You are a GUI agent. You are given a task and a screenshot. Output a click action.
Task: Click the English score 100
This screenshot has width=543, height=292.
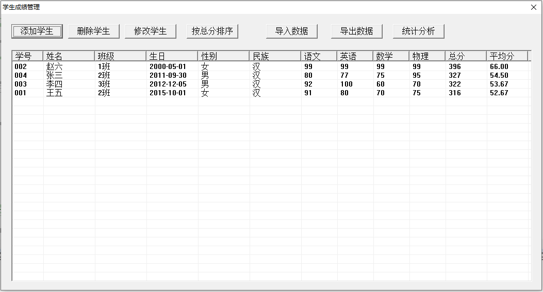[x=347, y=84]
